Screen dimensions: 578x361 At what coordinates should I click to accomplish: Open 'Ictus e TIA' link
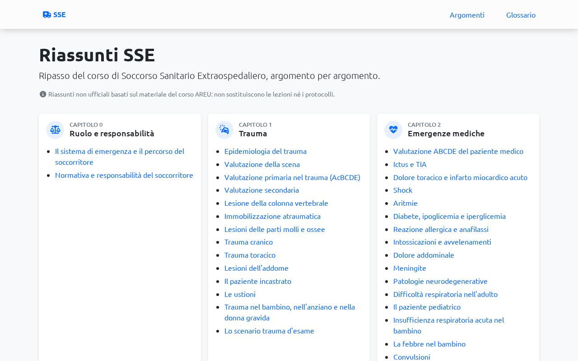410,164
